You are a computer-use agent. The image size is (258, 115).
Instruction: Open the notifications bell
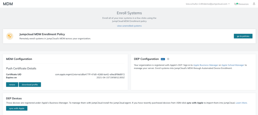pyautogui.click(x=254, y=4)
